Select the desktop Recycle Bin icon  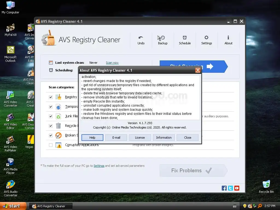coord(266,187)
